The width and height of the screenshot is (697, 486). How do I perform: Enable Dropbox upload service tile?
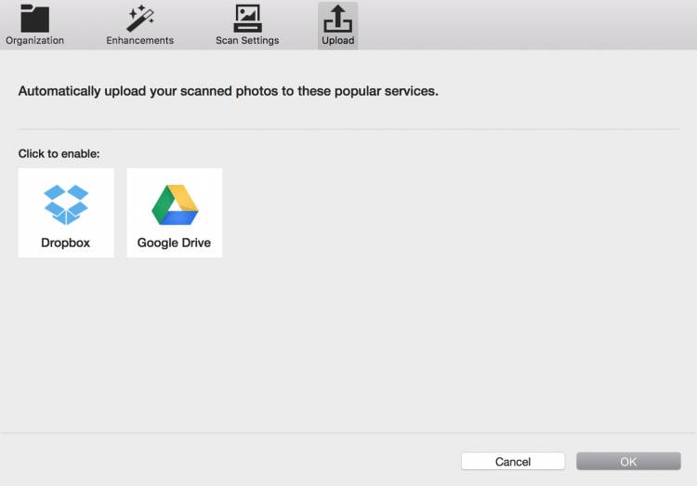(66, 213)
